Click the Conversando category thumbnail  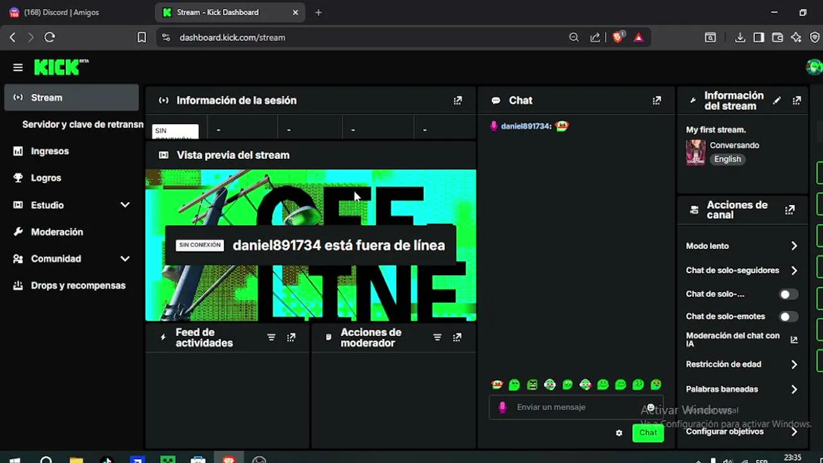(x=696, y=152)
